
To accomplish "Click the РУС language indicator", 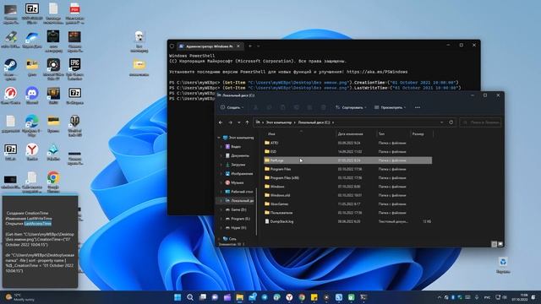I will click(487, 297).
